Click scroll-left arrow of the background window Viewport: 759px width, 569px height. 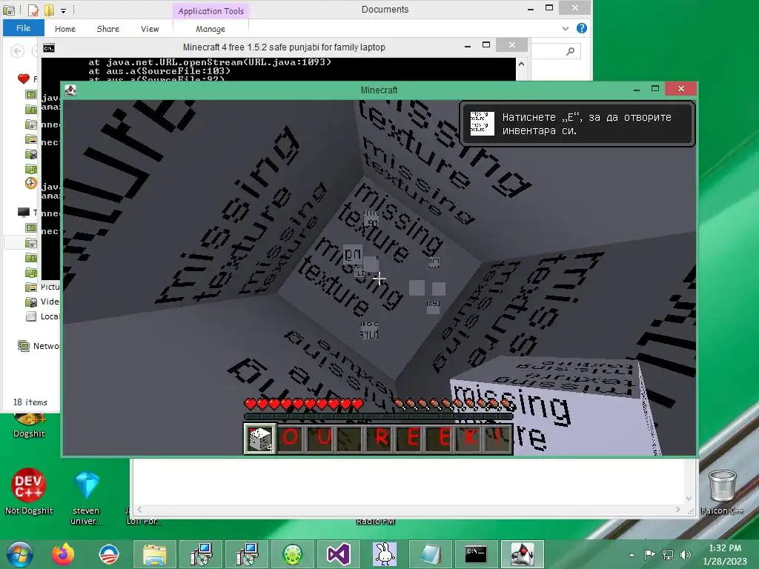pos(139,510)
